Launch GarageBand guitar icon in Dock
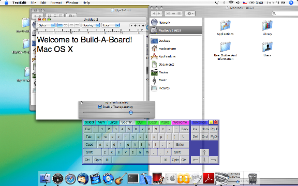 tap(121, 179)
